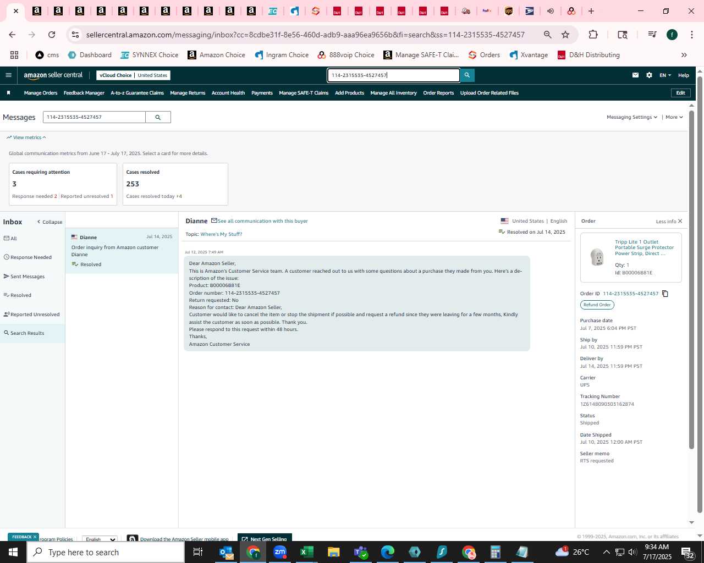Select the All inbox folder

(32, 239)
